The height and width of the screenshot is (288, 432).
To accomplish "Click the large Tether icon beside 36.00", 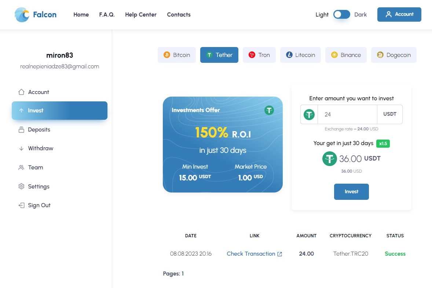I will pos(330,159).
